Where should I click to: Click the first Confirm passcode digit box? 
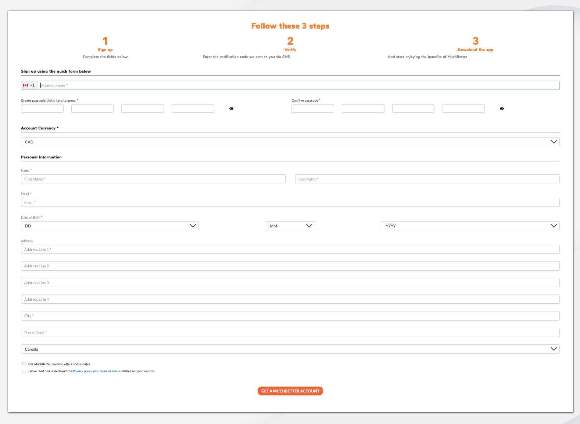[x=313, y=108]
